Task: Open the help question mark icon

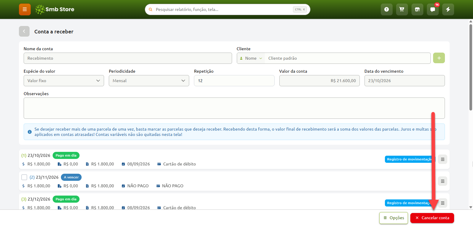Action: [x=387, y=9]
